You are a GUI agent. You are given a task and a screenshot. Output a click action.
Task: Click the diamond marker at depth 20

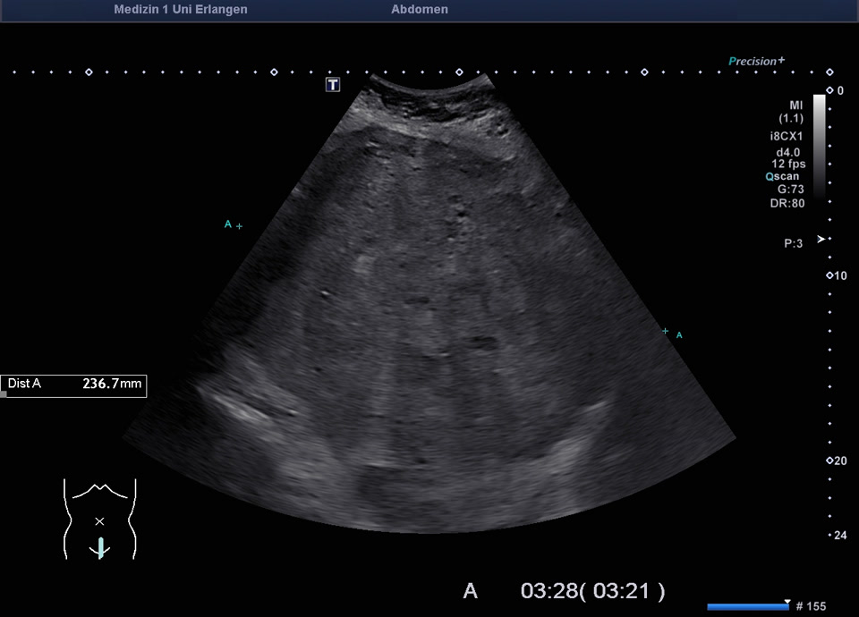coord(829,461)
